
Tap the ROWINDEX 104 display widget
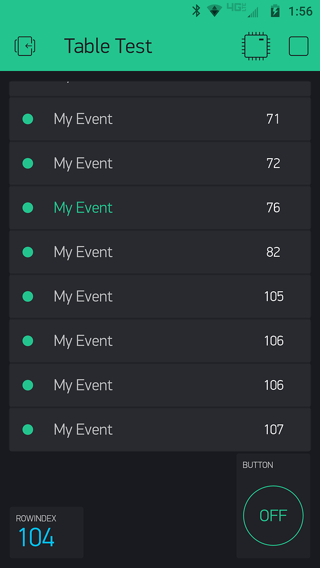(x=47, y=532)
